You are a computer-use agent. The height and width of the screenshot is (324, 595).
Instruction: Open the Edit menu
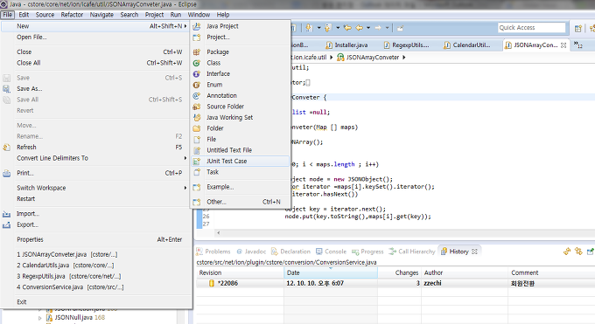coord(24,15)
